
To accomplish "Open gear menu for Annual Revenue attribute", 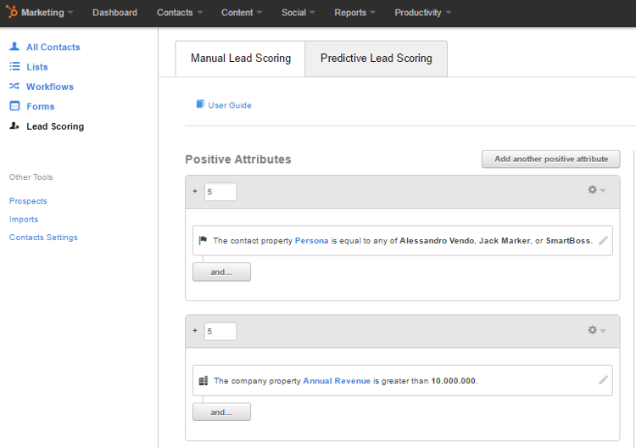I will (596, 330).
